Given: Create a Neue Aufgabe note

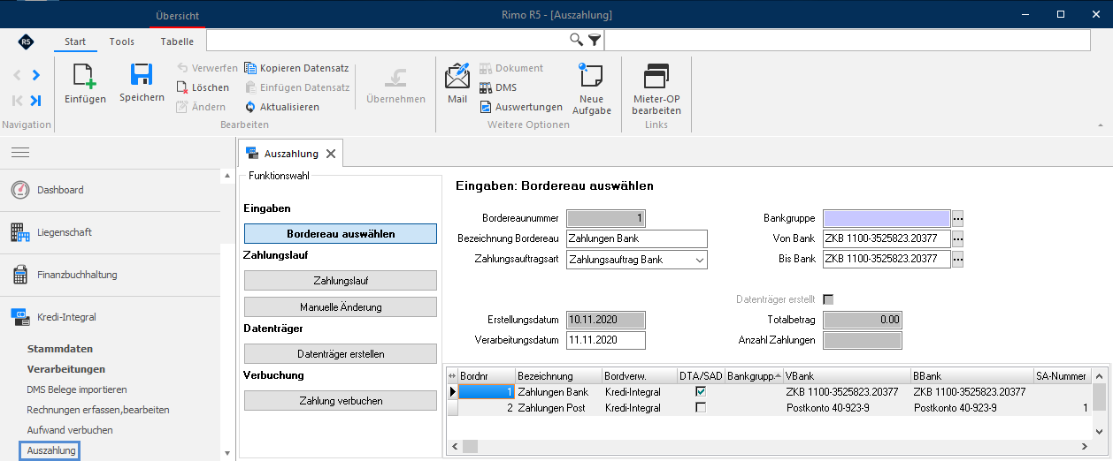Looking at the screenshot, I should tap(590, 76).
